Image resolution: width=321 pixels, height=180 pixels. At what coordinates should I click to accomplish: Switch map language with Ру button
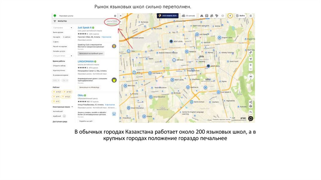(x=250, y=112)
